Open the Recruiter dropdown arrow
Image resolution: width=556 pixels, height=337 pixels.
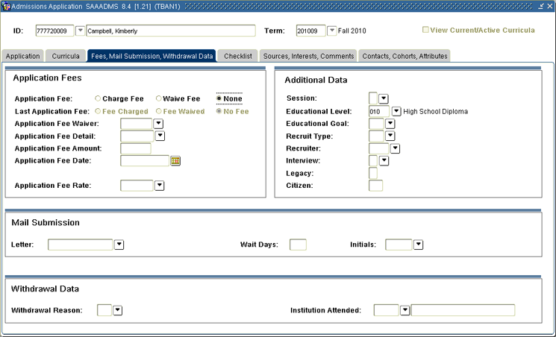tap(395, 148)
